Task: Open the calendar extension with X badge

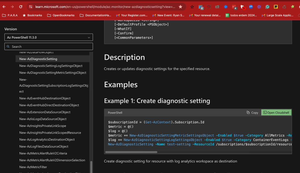Action: (x=201, y=7)
